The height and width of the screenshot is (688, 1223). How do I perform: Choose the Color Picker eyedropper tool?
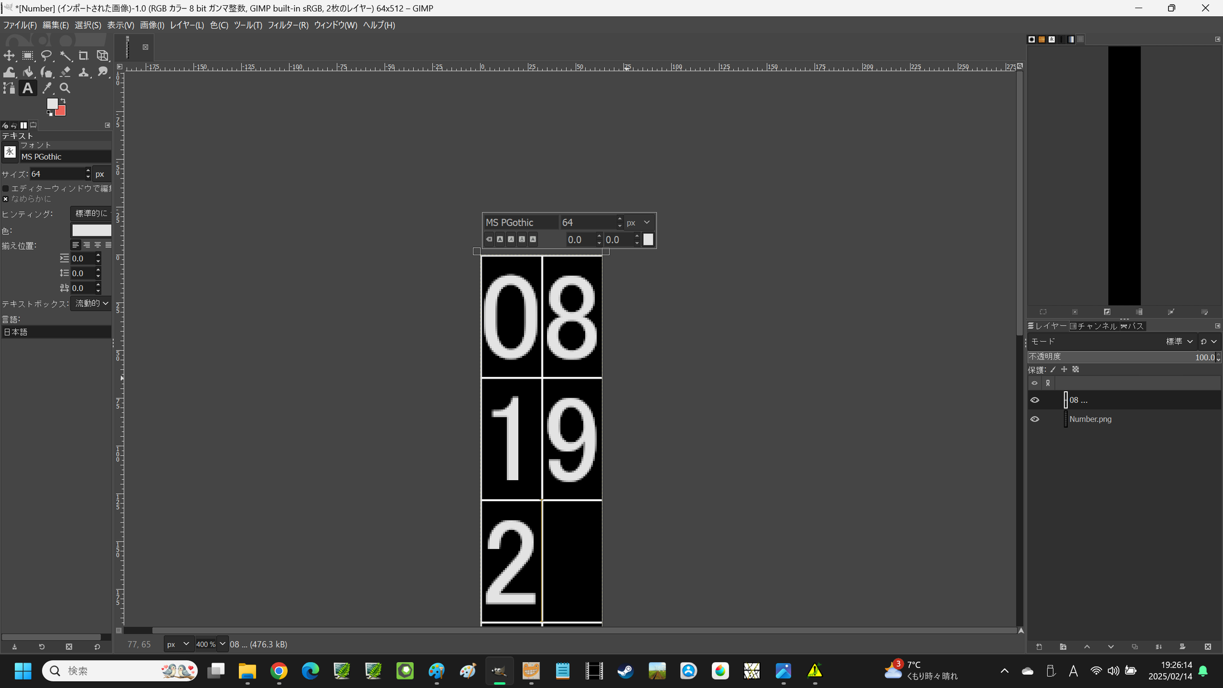(x=47, y=88)
